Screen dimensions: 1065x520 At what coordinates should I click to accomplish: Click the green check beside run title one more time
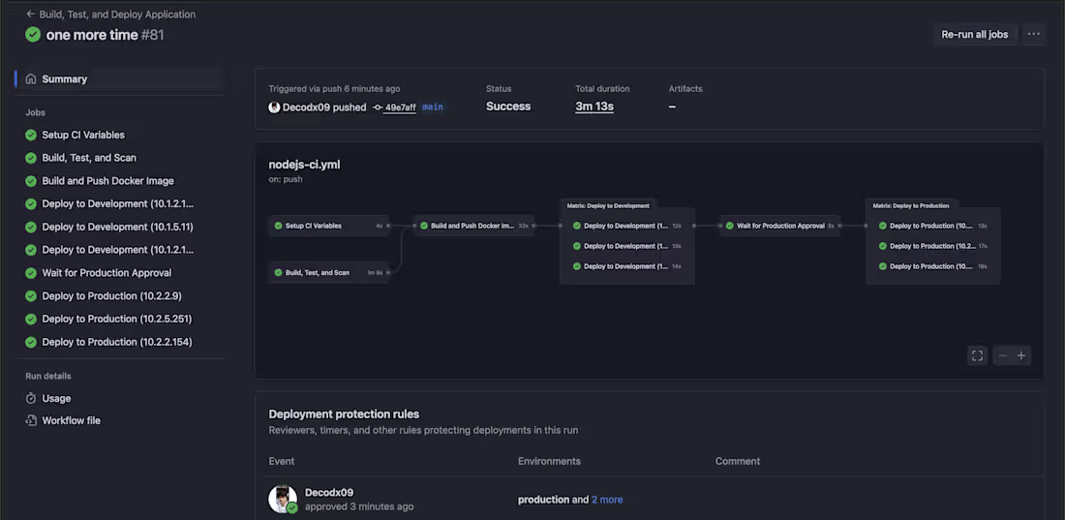coord(33,35)
